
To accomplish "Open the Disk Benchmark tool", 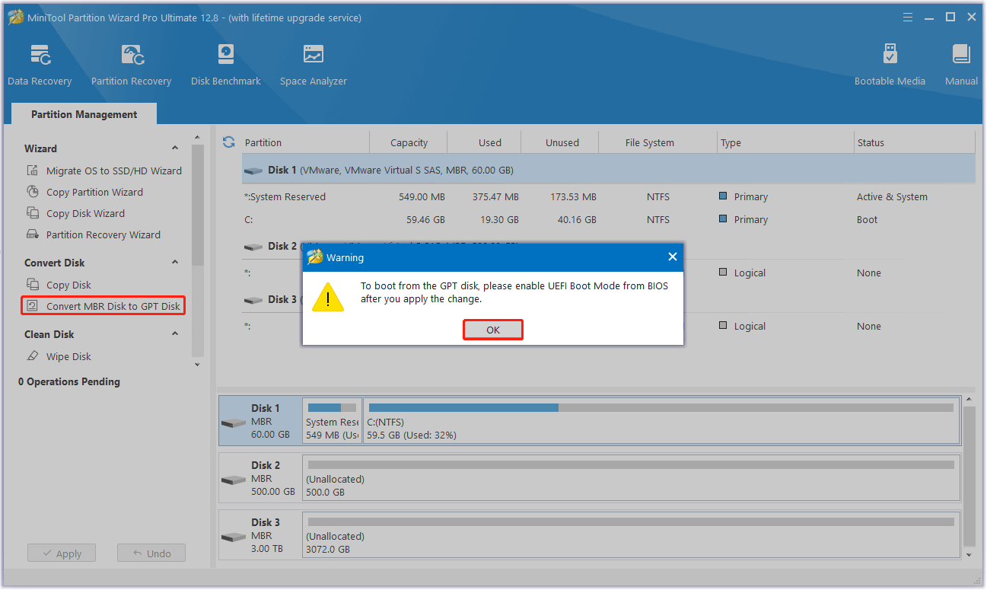I will point(226,65).
